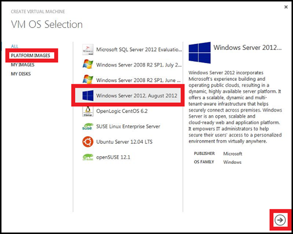Viewport: 293px width, 234px height.
Task: Click Windows Server 2008 R2 June logo
Action: (88, 79)
